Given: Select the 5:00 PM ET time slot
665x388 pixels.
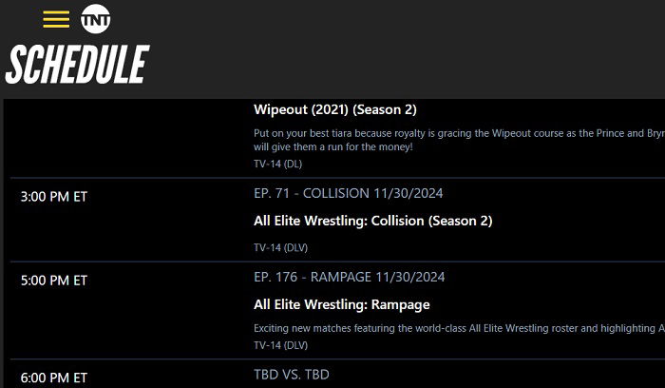Looking at the screenshot, I should (54, 281).
